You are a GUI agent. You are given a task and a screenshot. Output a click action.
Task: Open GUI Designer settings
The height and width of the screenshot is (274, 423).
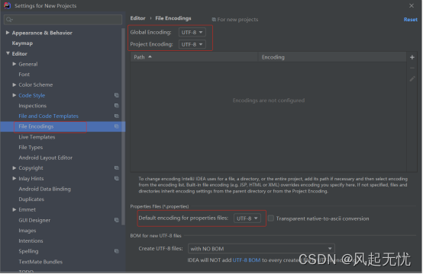(34, 220)
